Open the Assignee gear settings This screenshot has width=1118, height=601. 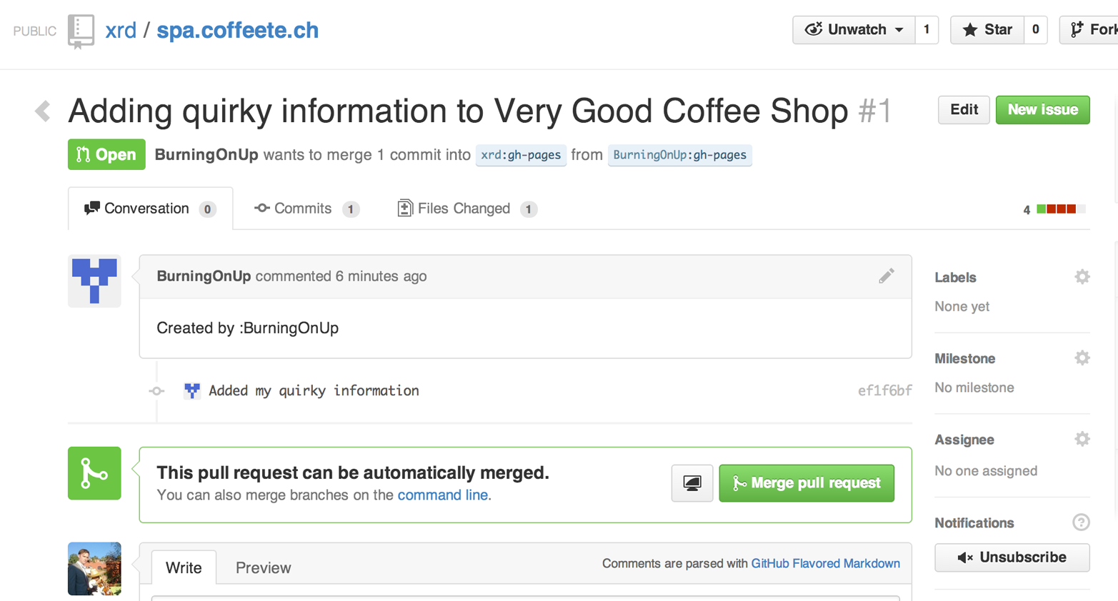(x=1082, y=439)
